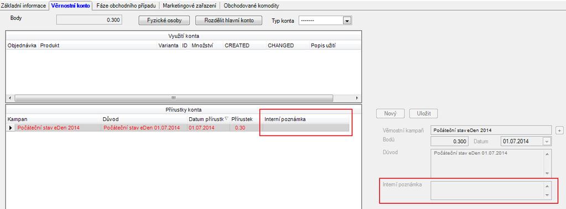566x209 pixels.
Task: Click the Fyzické osoby button
Action: click(164, 20)
